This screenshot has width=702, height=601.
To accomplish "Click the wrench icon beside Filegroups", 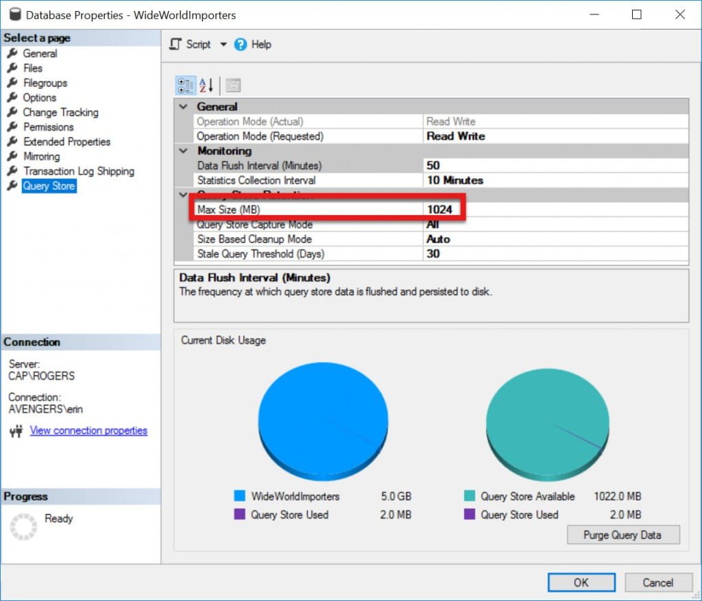I will point(12,83).
